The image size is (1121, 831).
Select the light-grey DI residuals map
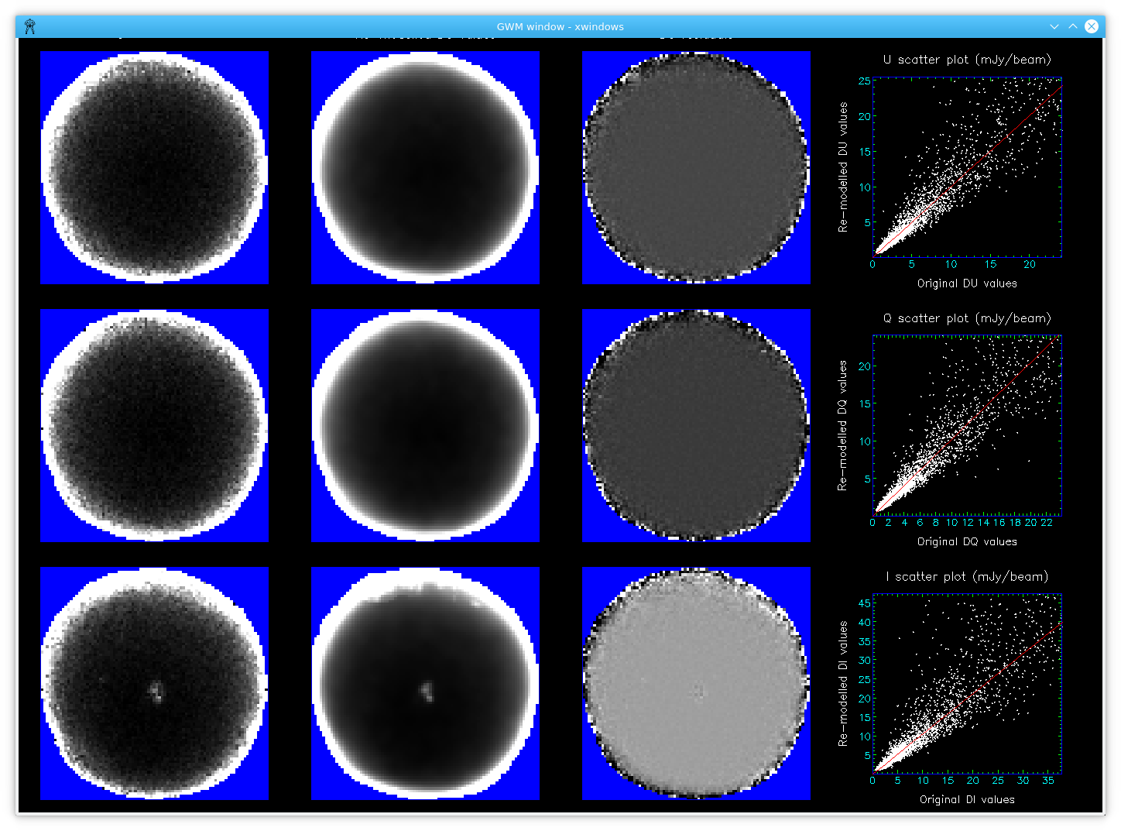coord(696,683)
